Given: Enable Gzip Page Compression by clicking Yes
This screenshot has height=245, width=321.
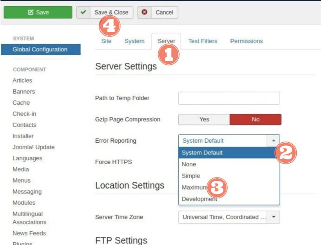Looking at the screenshot, I should tap(203, 119).
